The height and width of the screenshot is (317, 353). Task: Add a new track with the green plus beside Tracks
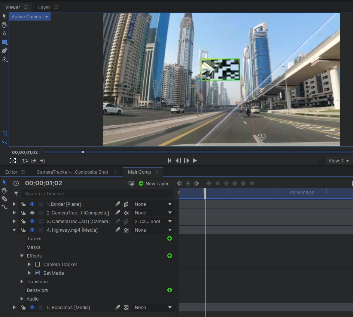(x=170, y=238)
